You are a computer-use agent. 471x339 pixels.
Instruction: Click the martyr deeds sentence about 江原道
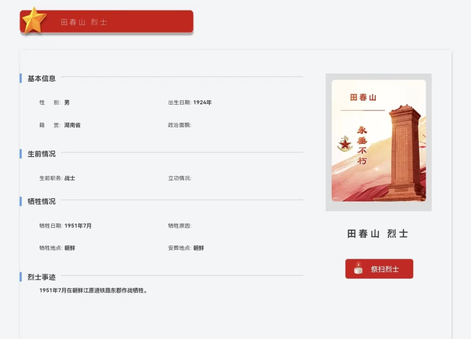tap(93, 291)
